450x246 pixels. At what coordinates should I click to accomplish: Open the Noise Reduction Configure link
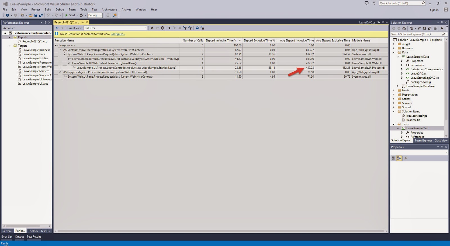[118, 34]
